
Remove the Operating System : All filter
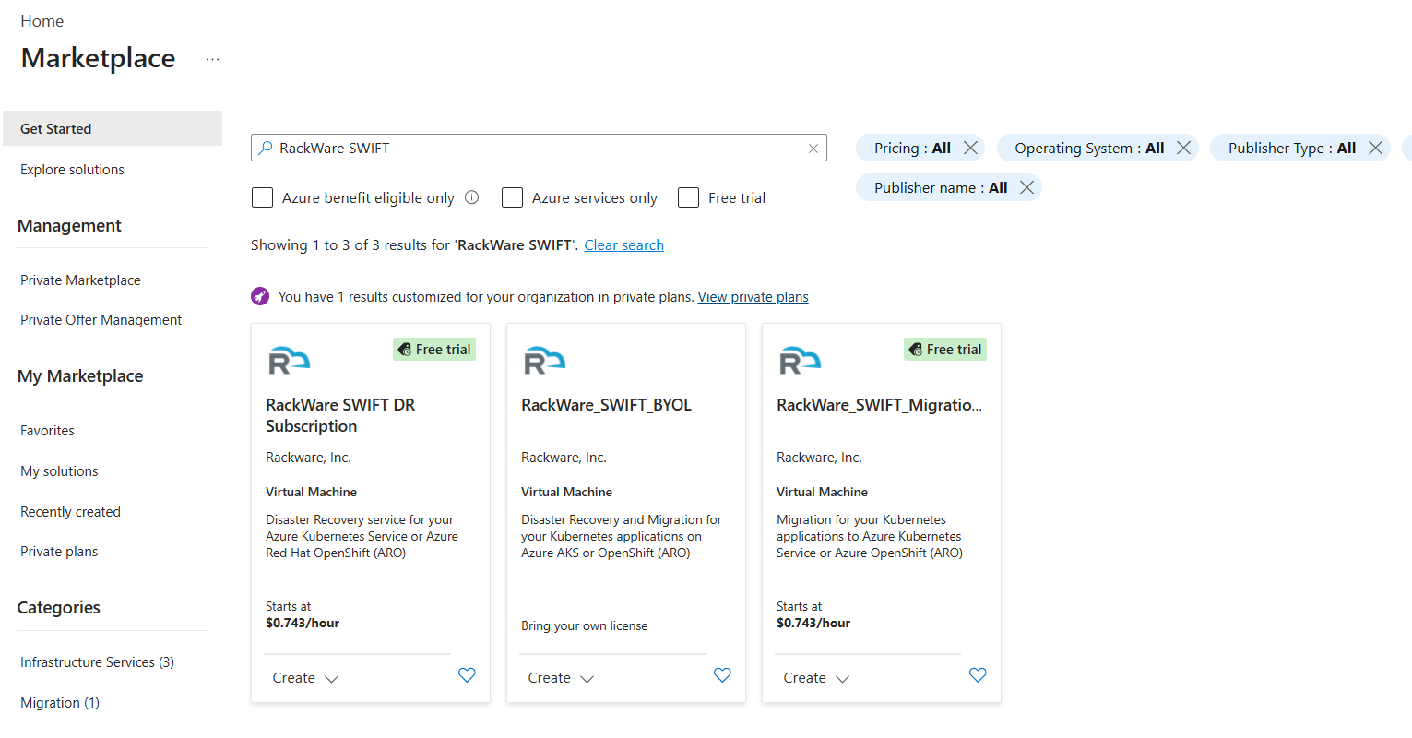[1184, 148]
